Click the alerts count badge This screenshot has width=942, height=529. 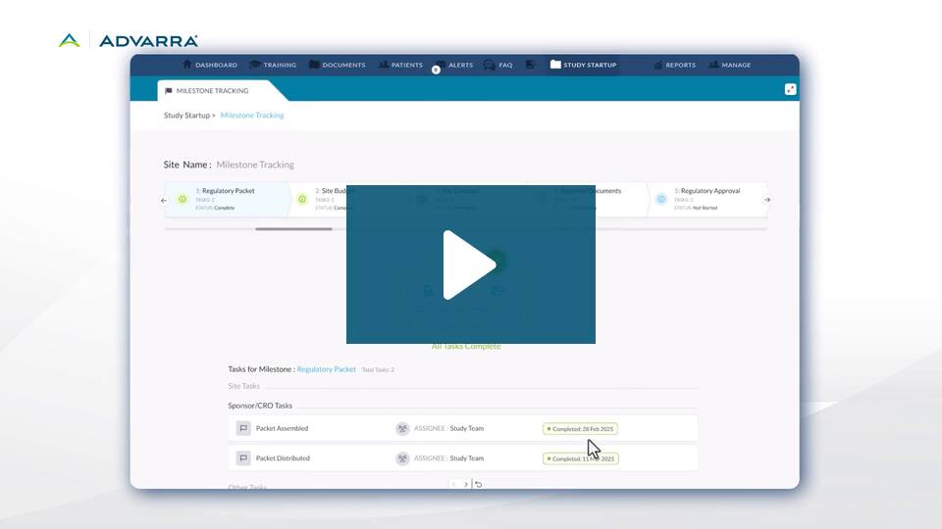click(436, 71)
